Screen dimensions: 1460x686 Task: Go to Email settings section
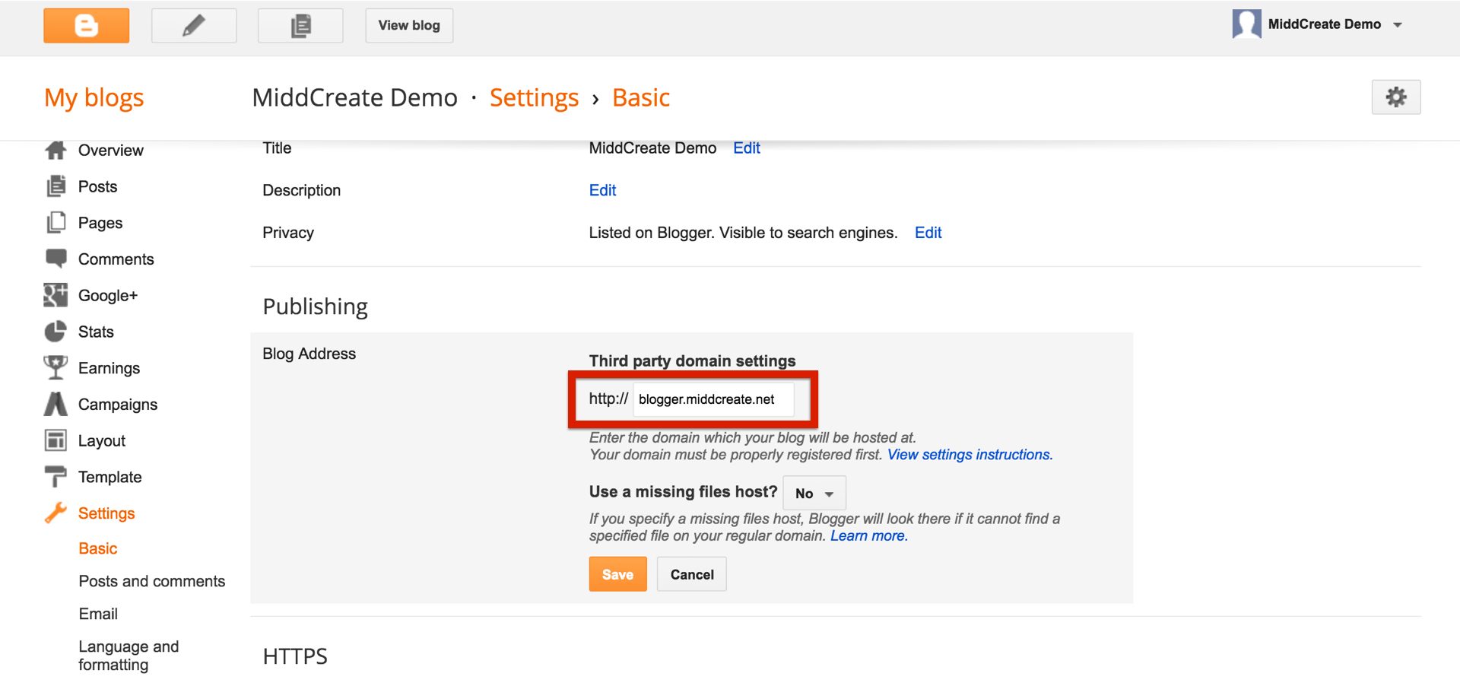click(98, 614)
